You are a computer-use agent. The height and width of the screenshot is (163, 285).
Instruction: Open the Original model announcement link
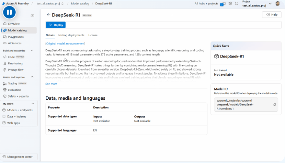[x=65, y=44]
